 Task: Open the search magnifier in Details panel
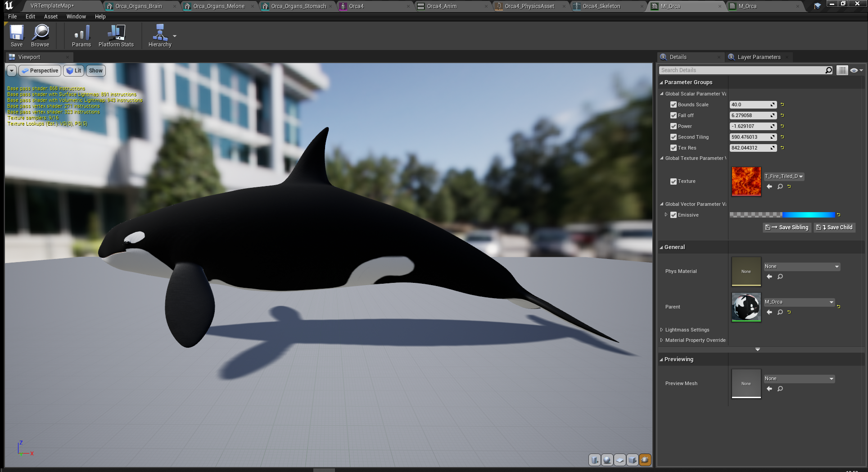coord(828,70)
